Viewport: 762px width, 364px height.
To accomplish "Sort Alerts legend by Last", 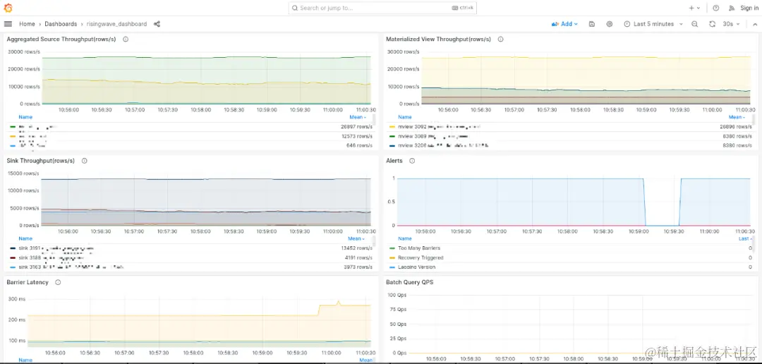I will (746, 238).
